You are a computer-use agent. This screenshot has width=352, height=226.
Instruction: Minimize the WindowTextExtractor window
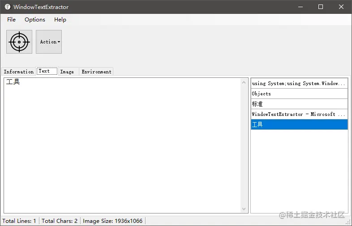(300, 7)
